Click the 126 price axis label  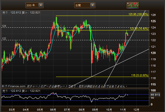153,15
